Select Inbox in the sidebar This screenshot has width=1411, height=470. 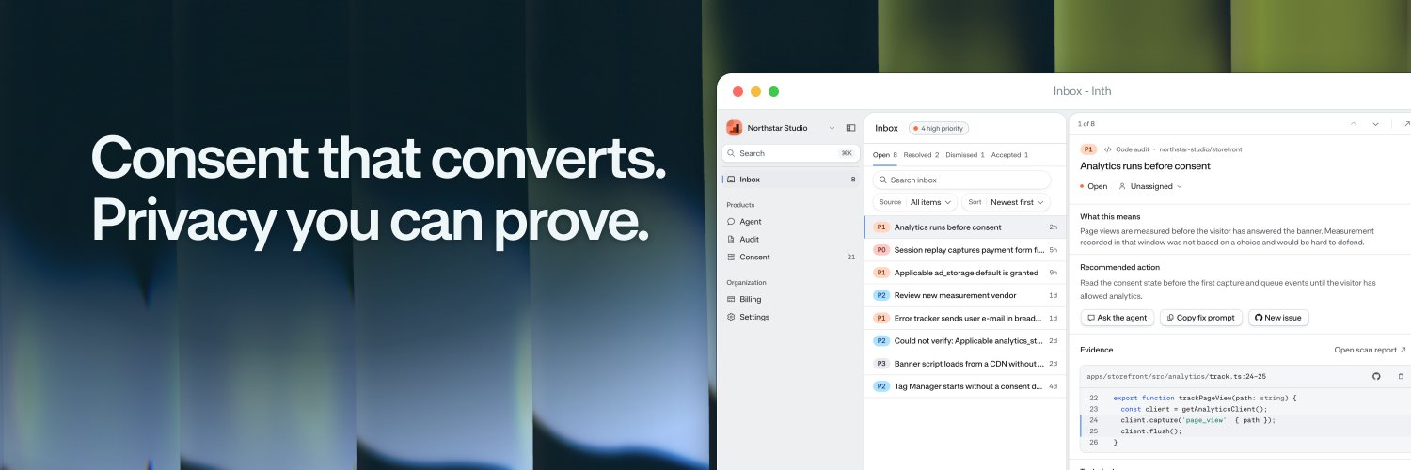[791, 179]
